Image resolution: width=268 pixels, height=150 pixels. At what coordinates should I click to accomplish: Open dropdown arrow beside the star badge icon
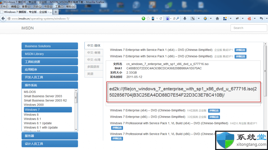[x=211, y=19]
